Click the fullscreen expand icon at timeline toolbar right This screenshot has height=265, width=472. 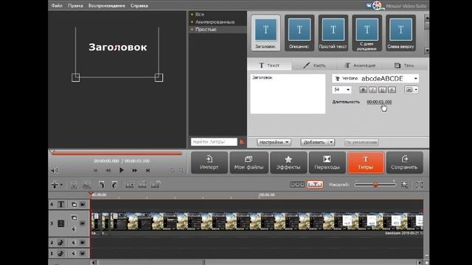pyautogui.click(x=420, y=185)
